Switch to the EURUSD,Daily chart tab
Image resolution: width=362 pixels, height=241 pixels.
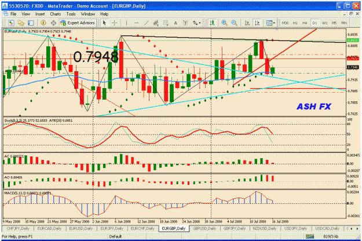pos(81,228)
